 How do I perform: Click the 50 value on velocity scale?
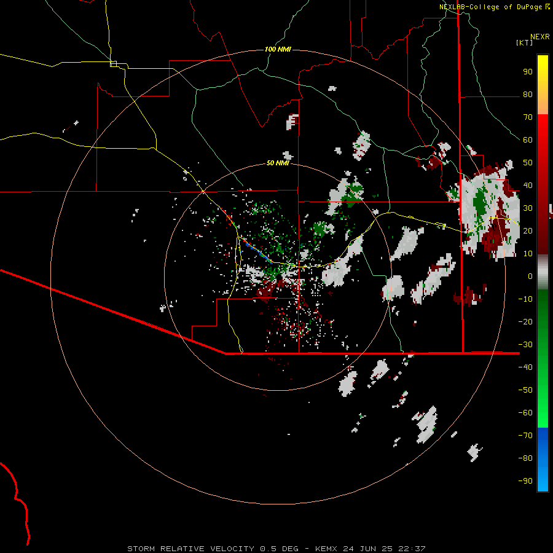[x=528, y=163]
